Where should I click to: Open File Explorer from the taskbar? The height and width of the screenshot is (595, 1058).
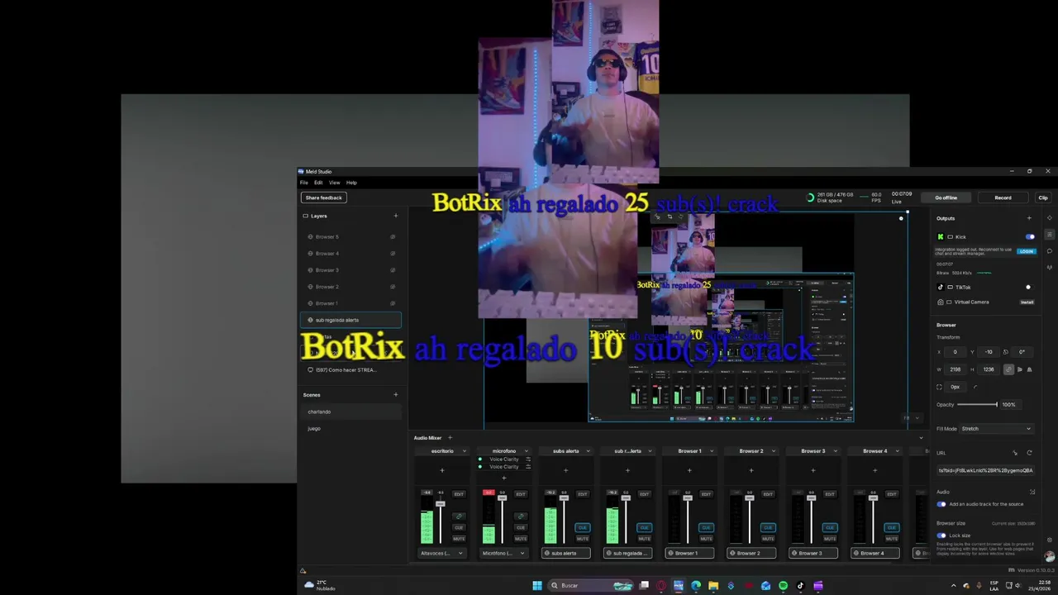click(x=713, y=586)
